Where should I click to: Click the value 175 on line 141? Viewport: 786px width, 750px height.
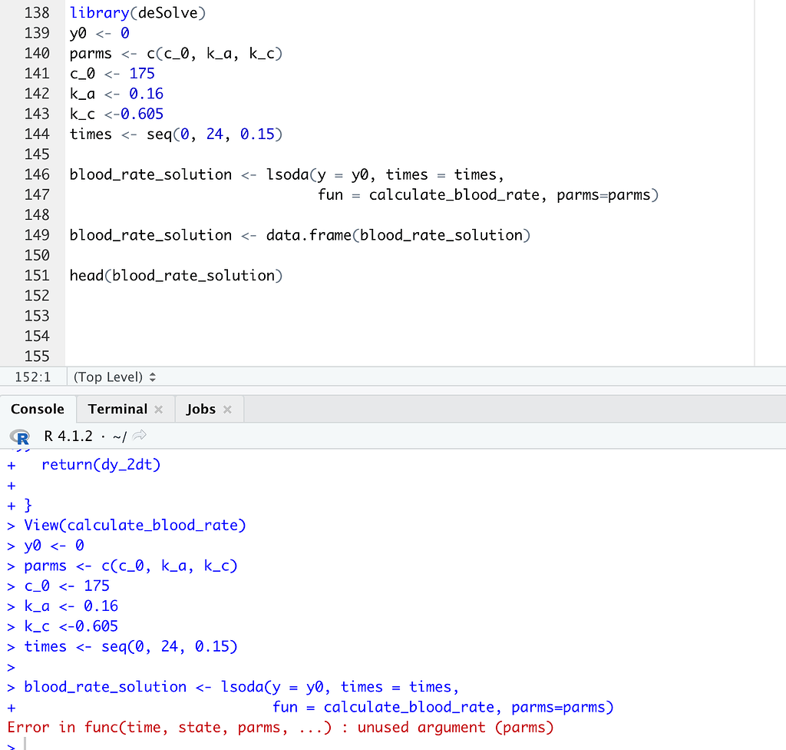[x=142, y=73]
